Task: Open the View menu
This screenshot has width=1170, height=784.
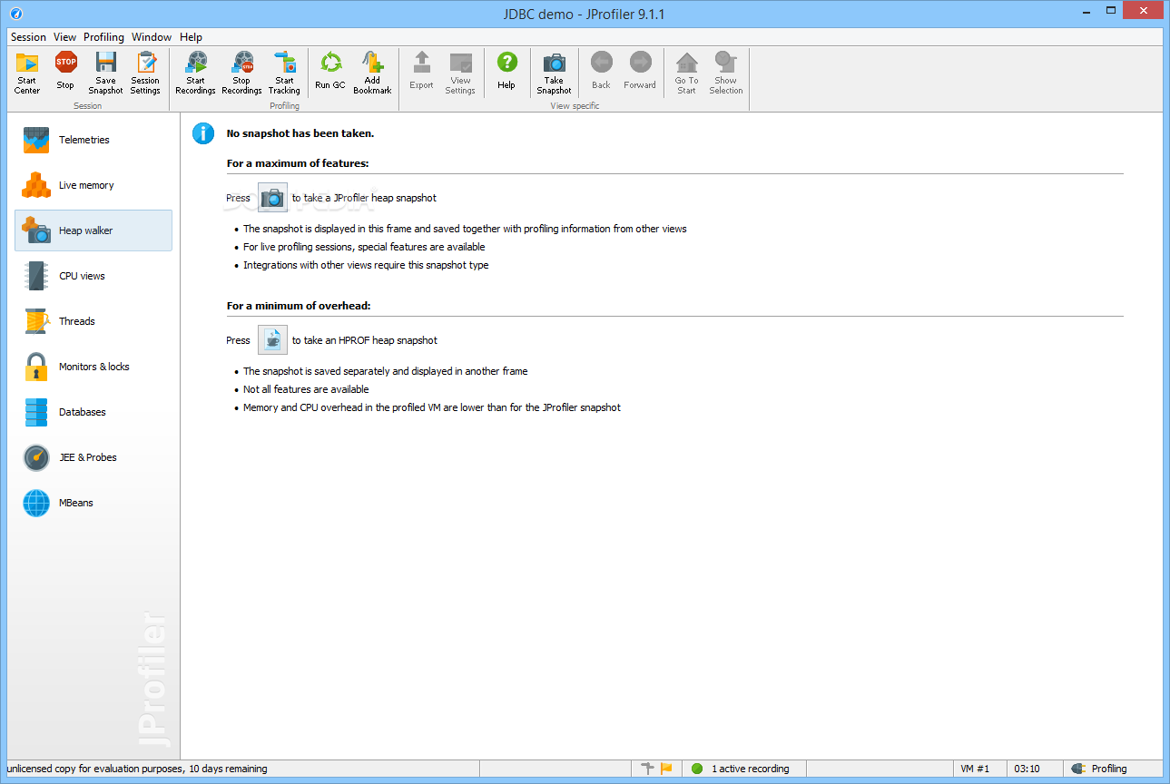Action: (x=64, y=37)
